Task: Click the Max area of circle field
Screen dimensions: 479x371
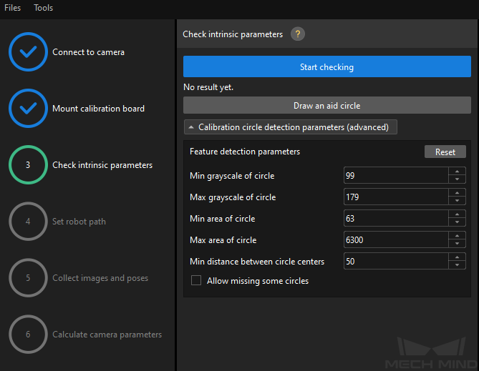Action: tap(396, 239)
